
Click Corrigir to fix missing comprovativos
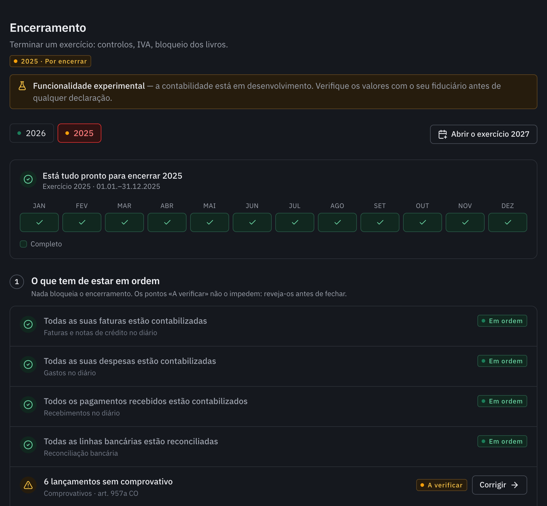[x=499, y=485]
